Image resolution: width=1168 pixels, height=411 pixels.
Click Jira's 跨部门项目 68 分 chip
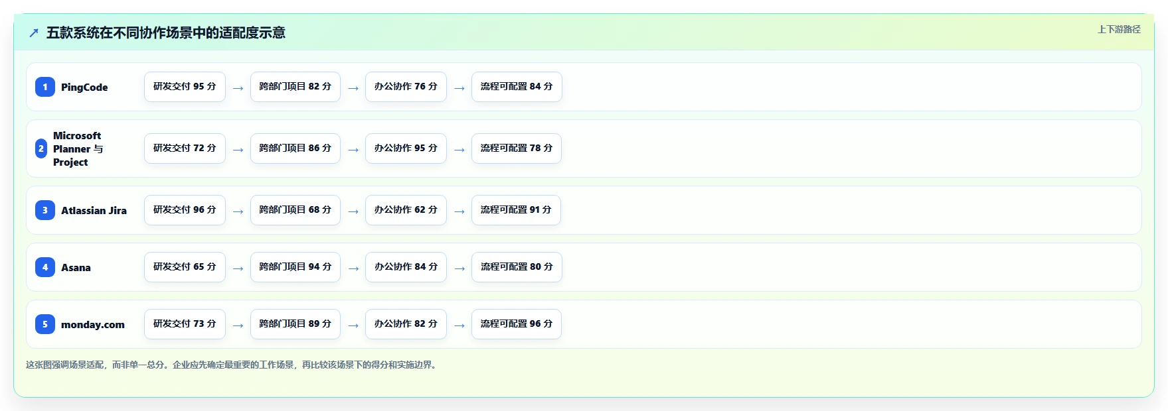coord(295,210)
